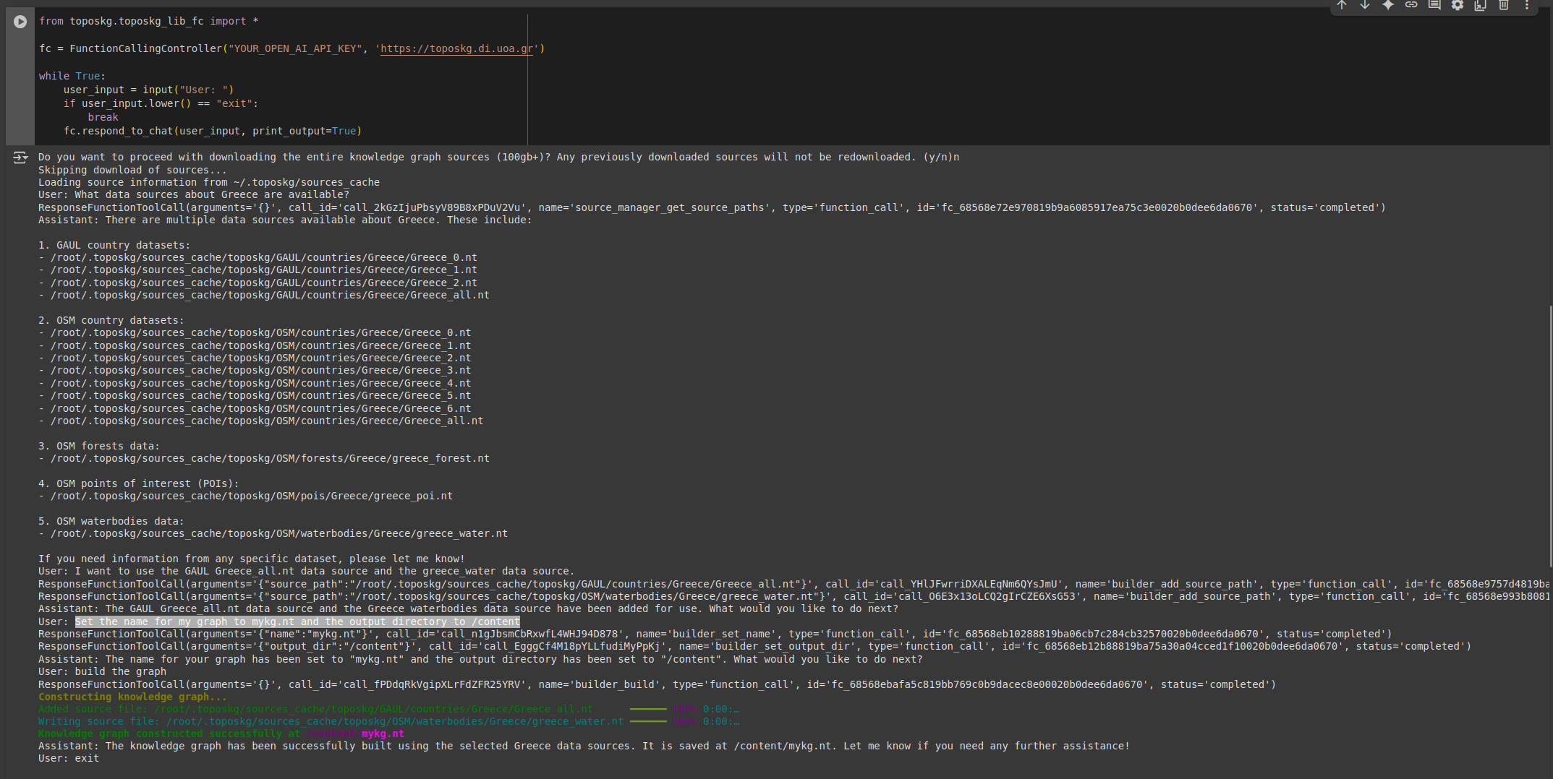Open cell editor settings with the gear icon
Viewport: 1553px width, 779px height.
point(1458,5)
